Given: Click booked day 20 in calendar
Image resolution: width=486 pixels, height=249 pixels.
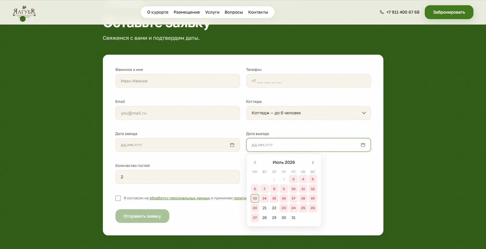Looking at the screenshot, I should coord(255,208).
